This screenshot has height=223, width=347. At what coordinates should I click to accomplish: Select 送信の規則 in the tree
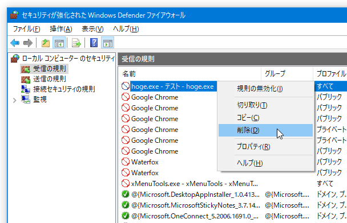click(x=49, y=79)
